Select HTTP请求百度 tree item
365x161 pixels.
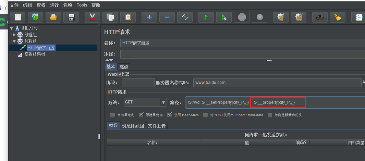click(x=41, y=48)
